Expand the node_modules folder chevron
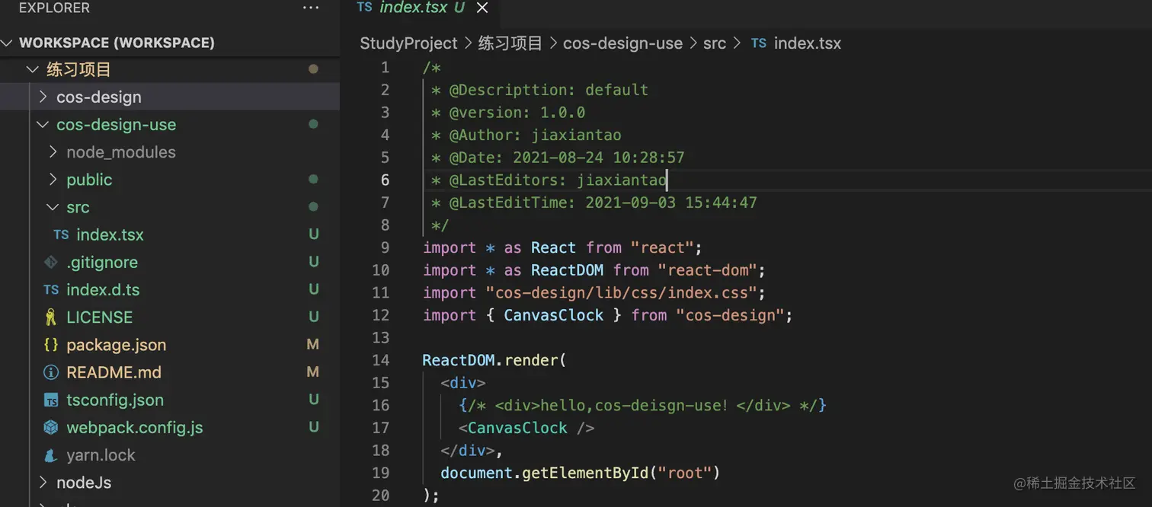 pos(53,151)
